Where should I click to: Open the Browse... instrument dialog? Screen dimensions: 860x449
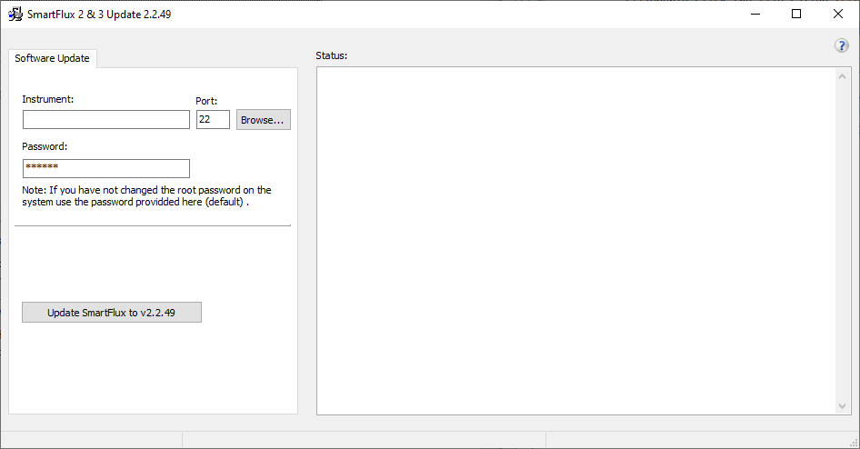point(264,119)
